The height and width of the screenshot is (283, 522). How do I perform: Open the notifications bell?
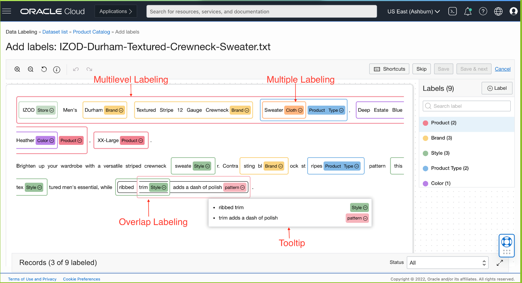468,11
